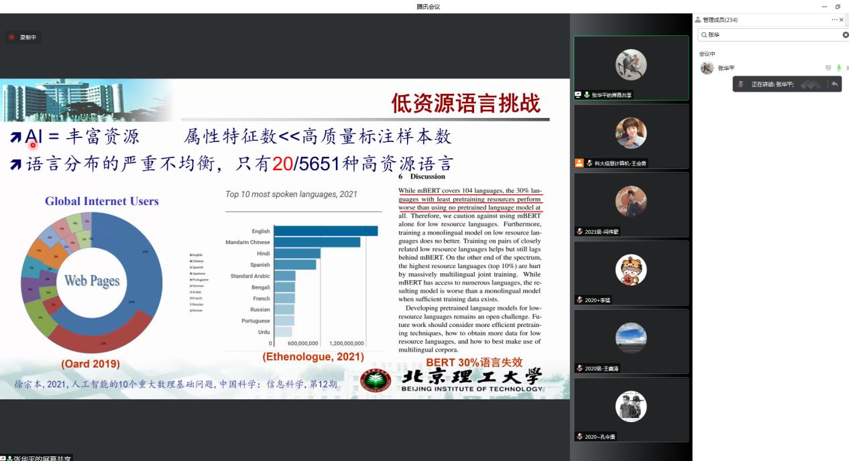Image resolution: width=849 pixels, height=461 pixels.
Task: Select the 2020级-王鑫涛 video tile
Action: click(631, 341)
